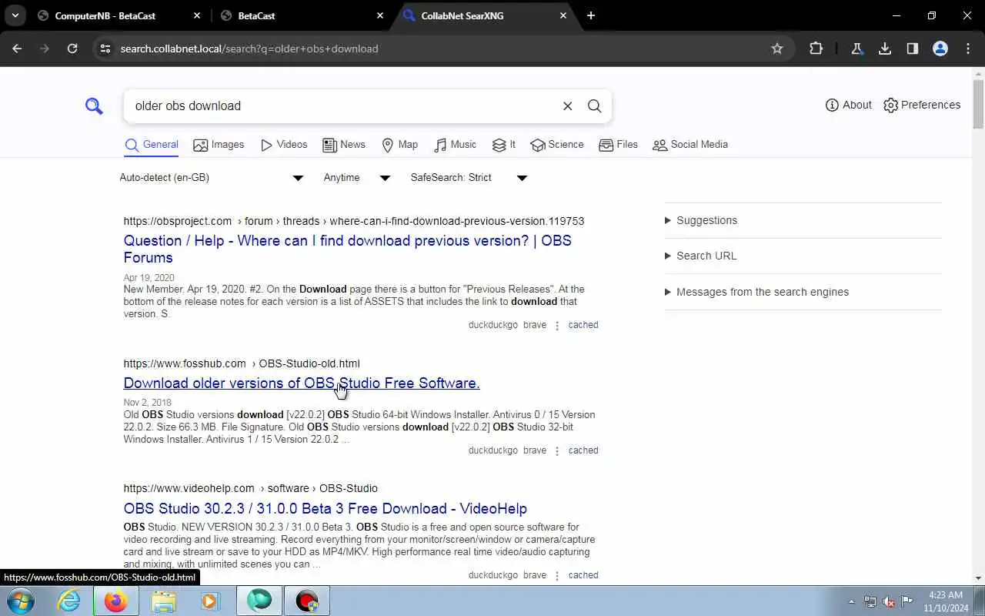
Task: Open Download older versions of OBS Studio
Action: tap(302, 383)
